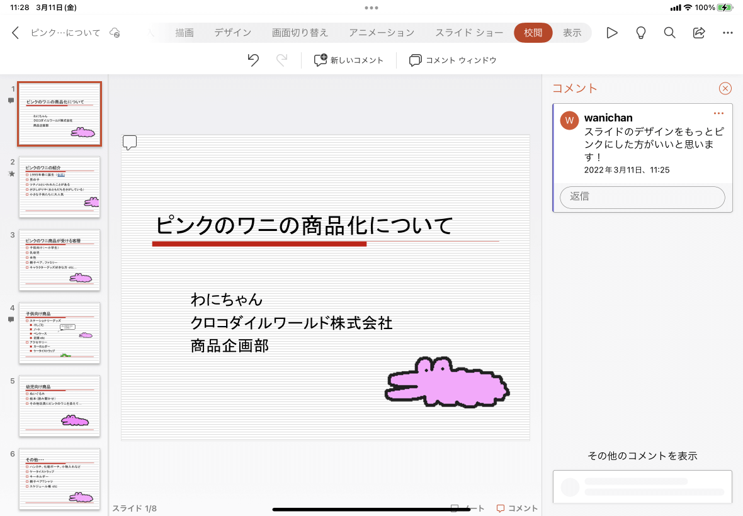Select slide 3 thumbnail about customer segments

tap(60, 260)
